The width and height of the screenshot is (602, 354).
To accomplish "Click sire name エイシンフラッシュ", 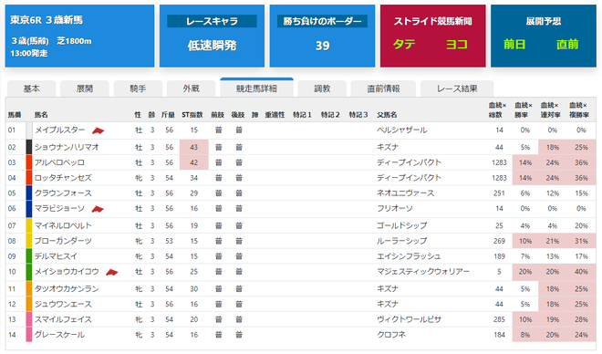I will tap(409, 256).
